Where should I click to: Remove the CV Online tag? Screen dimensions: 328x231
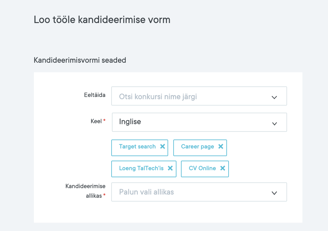tap(223, 168)
